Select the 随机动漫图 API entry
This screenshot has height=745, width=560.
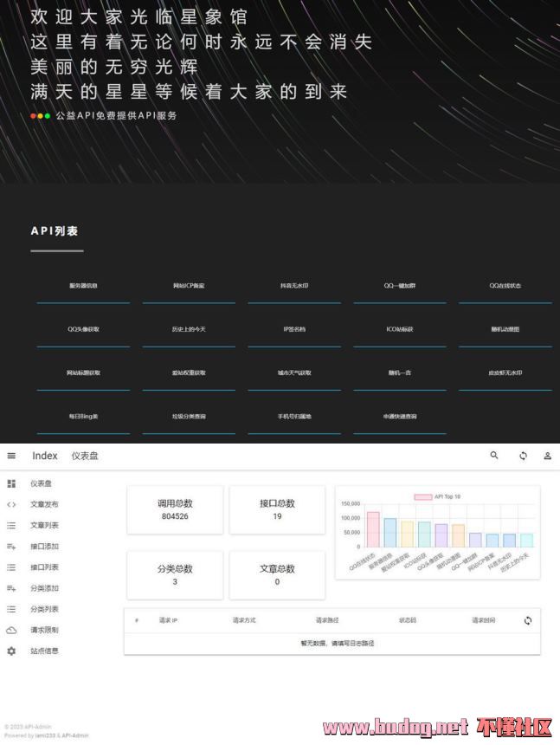click(x=505, y=330)
